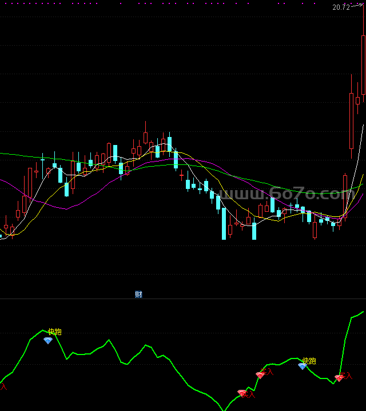Click the row of magenta dots at top
The image size is (366, 411).
pyautogui.click(x=172, y=3)
